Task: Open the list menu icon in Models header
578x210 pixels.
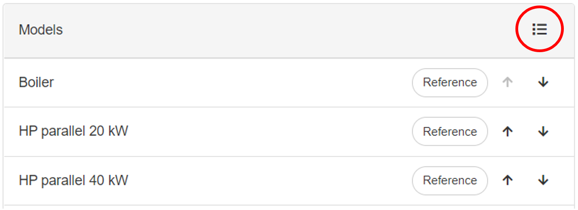Action: coord(539,30)
